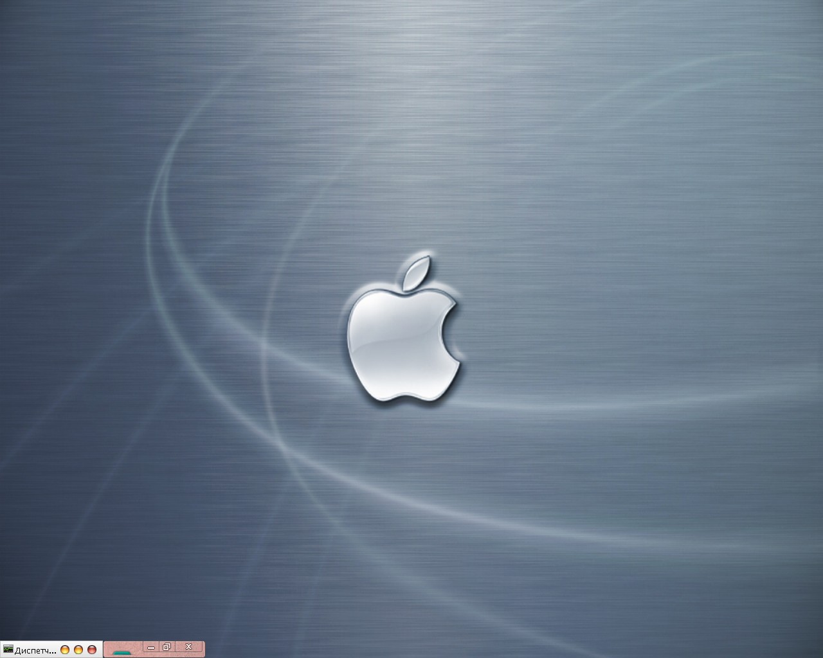Image resolution: width=823 pixels, height=658 pixels.
Task: Select the minimized "Диспетч..." window title
Action: coord(35,650)
